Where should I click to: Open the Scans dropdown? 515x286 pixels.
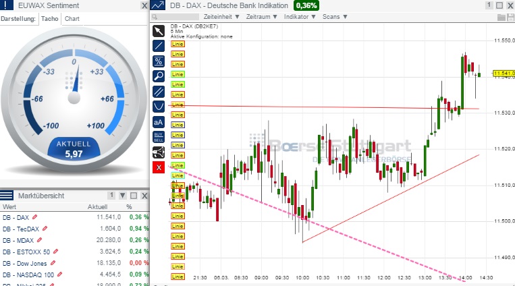[335, 17]
